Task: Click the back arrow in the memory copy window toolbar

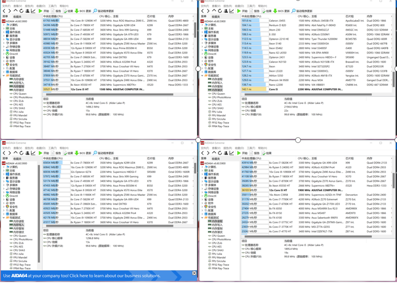Action: [4, 11]
